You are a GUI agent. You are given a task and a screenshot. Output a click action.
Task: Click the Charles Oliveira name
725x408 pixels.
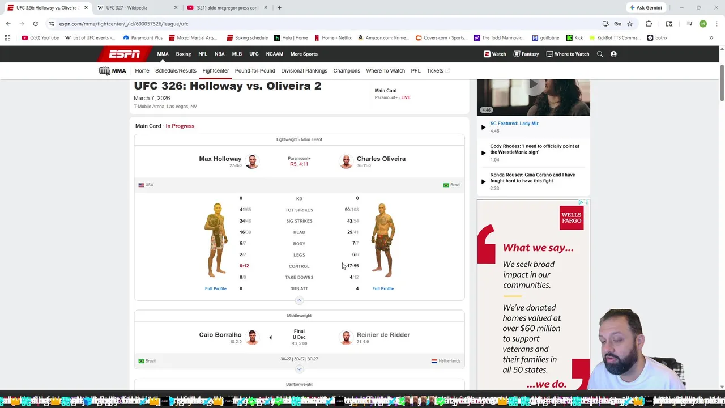pyautogui.click(x=381, y=159)
